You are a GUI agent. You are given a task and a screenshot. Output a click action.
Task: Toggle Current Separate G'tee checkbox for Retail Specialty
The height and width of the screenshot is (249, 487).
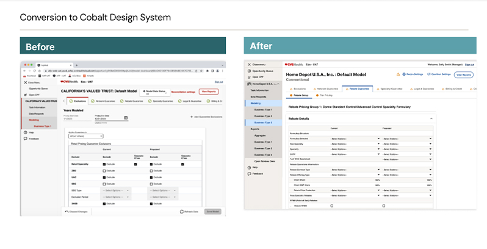135,164
